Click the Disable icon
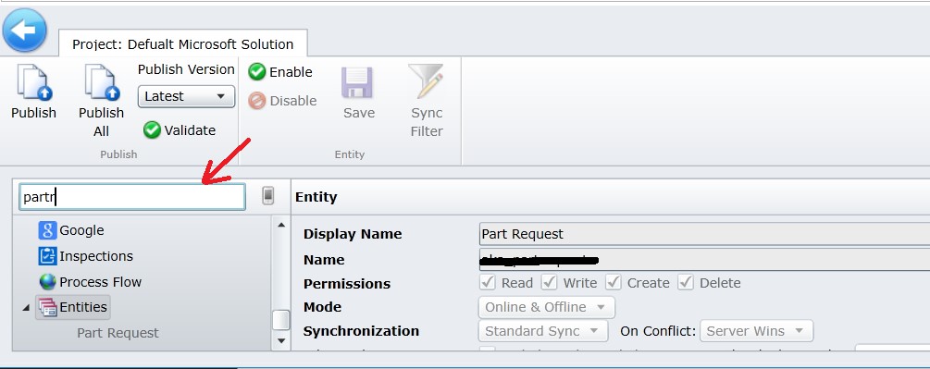930x369 pixels. (257, 101)
